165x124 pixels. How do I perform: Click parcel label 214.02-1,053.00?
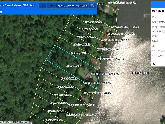pos(94,22)
